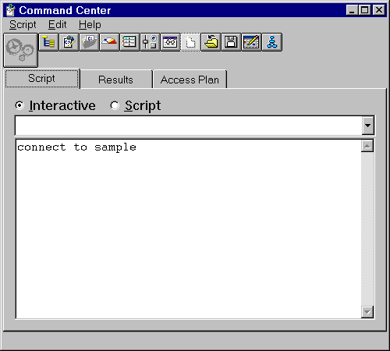Select the Script radio button
This screenshot has width=390, height=351.
tap(115, 105)
